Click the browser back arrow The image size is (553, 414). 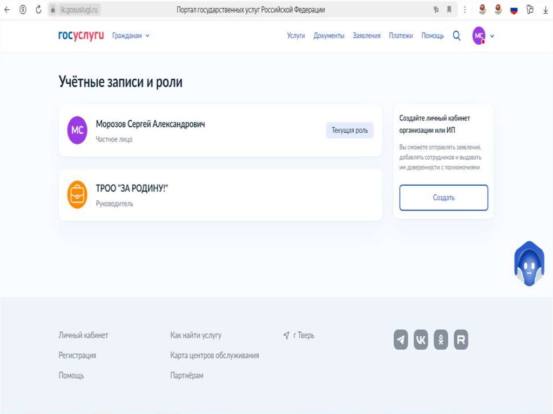(x=7, y=10)
